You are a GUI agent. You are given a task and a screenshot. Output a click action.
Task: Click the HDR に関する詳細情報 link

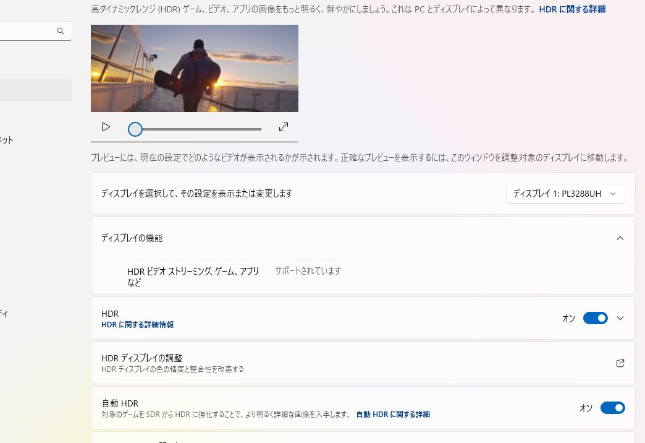(137, 324)
